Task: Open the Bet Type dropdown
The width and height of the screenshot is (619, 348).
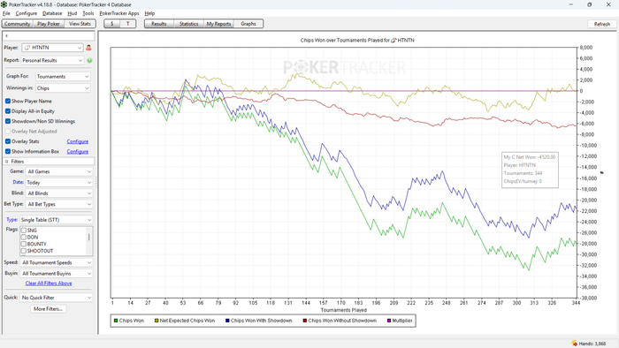Action: click(59, 204)
